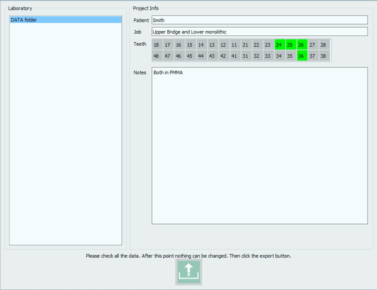Select DATA folder in Laboratory list

pos(65,20)
